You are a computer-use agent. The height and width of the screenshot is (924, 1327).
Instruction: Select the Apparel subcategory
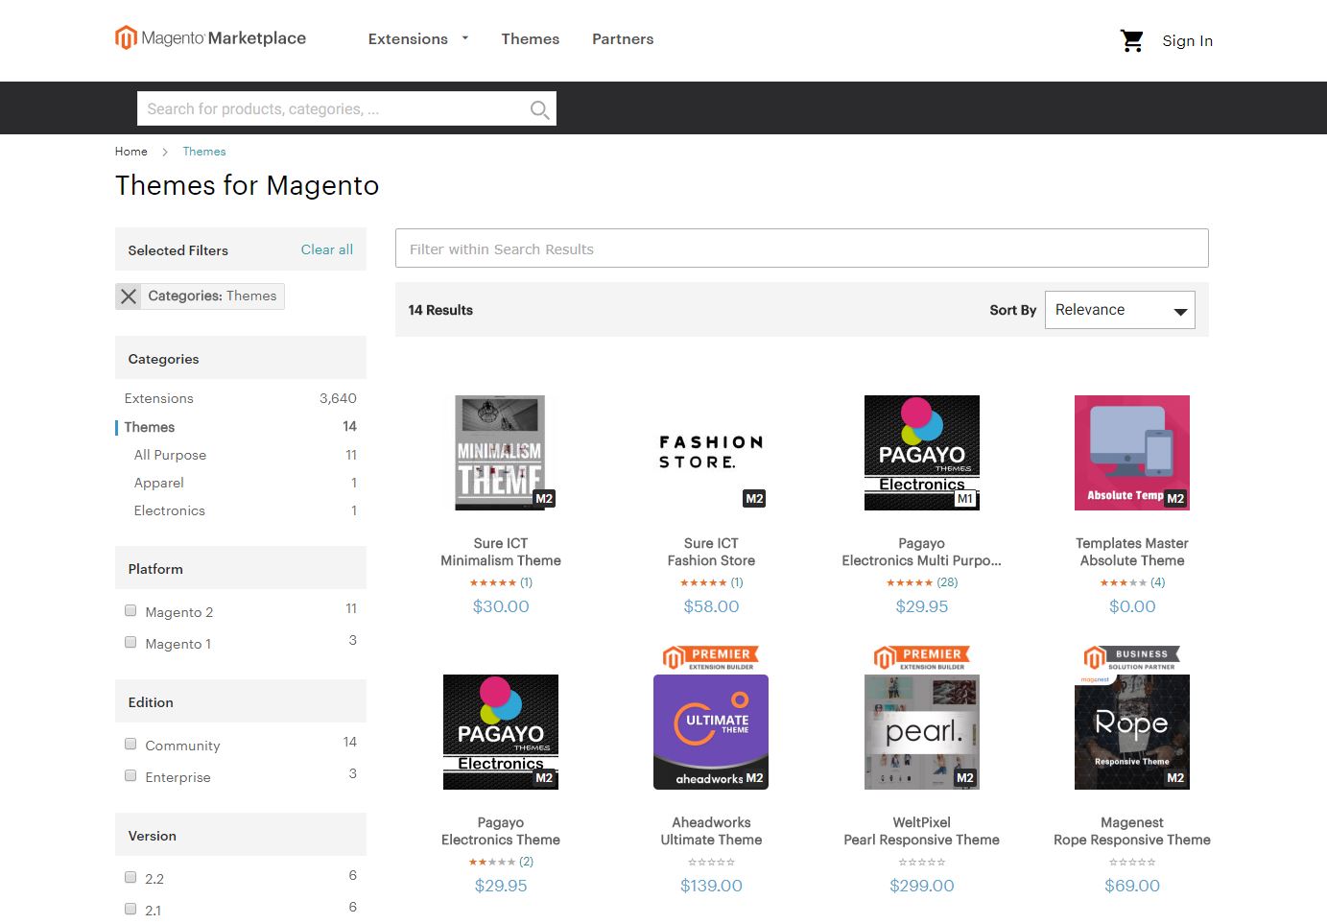(x=159, y=483)
